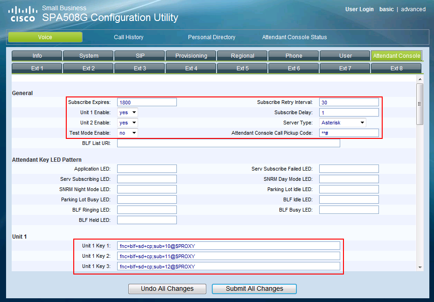
Task: Switch to the Phone tab
Action: click(x=294, y=55)
